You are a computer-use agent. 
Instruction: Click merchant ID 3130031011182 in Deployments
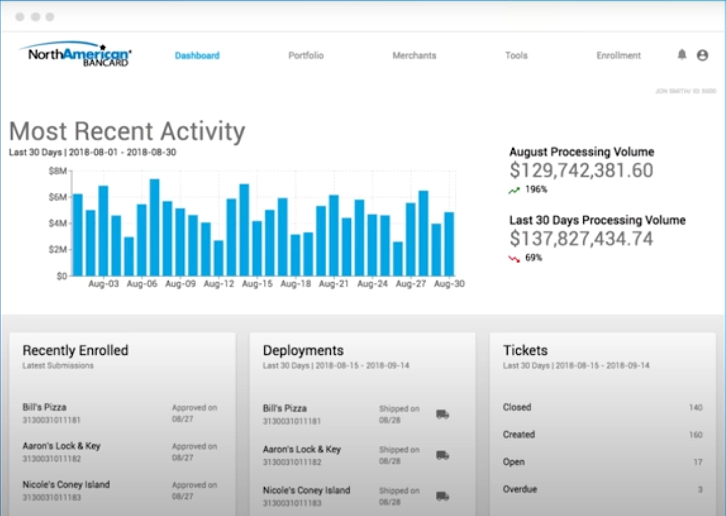292,462
